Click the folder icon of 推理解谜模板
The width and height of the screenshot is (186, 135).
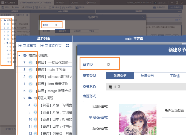coord(25,55)
